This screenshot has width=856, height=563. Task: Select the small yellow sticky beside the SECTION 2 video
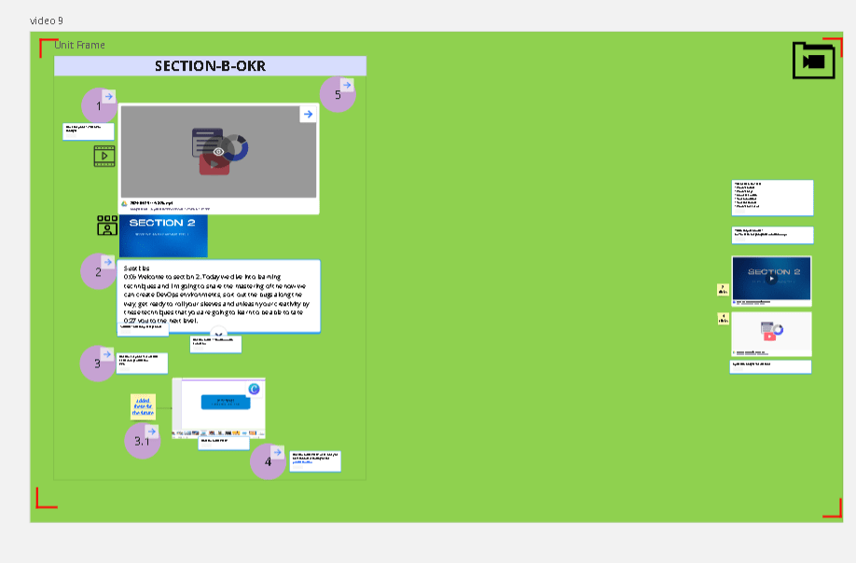723,290
